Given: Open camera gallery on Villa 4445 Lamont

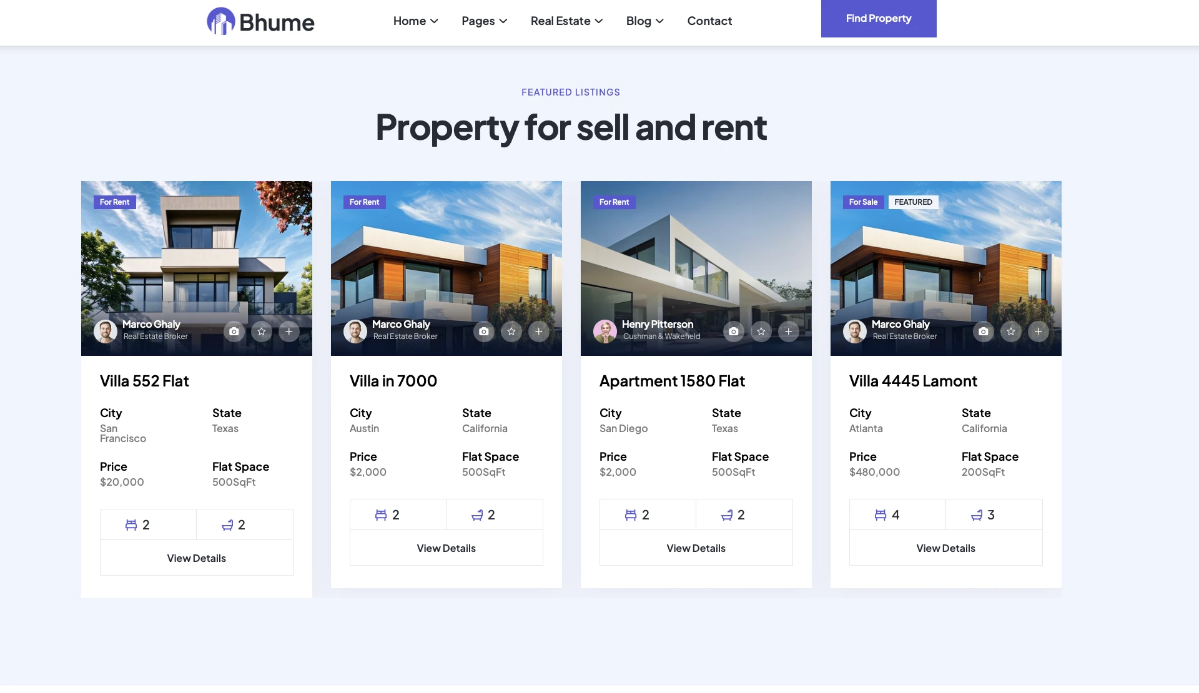Looking at the screenshot, I should 984,332.
